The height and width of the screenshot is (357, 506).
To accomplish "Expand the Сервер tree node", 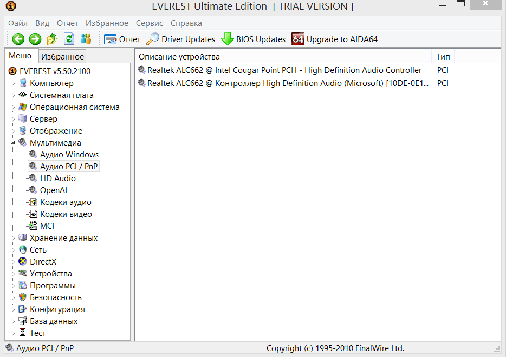I will (x=13, y=119).
